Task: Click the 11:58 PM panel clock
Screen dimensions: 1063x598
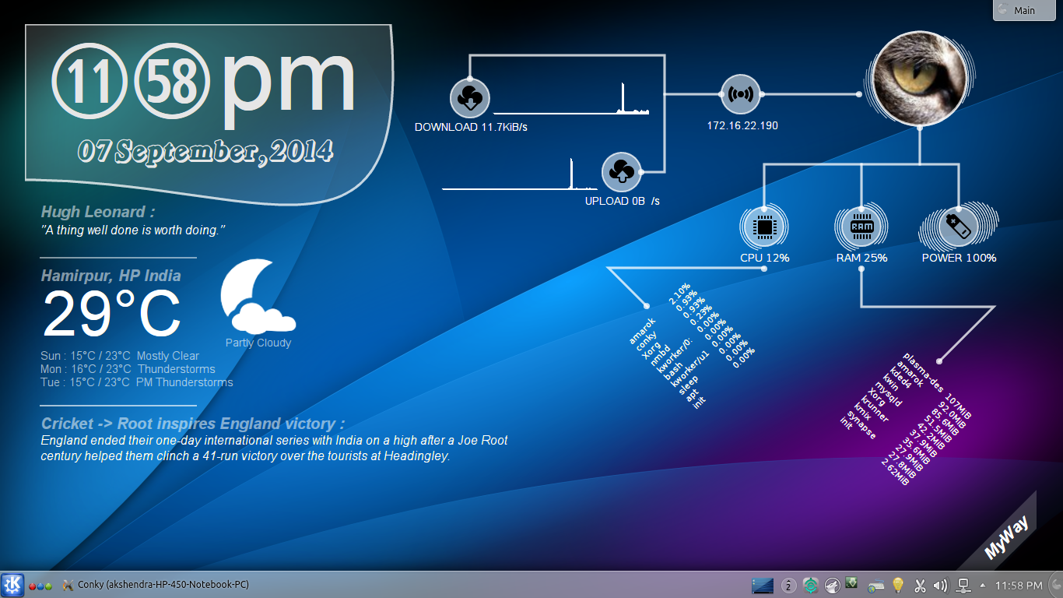Action: [1019, 586]
